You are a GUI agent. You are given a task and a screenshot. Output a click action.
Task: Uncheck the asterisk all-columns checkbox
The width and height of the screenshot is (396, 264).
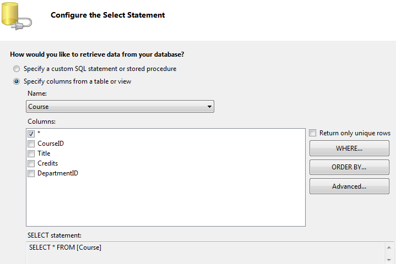[31, 134]
